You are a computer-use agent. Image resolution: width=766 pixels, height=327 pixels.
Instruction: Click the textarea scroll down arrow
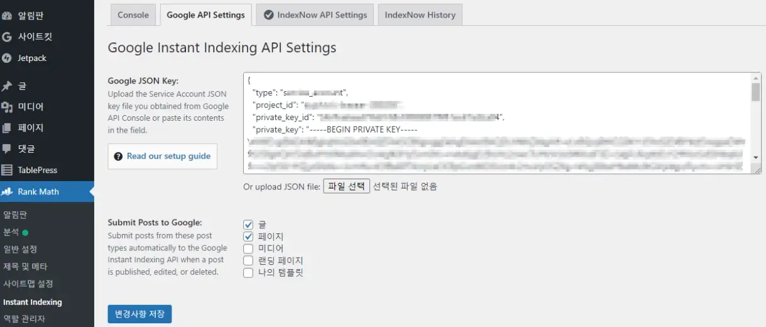click(756, 157)
